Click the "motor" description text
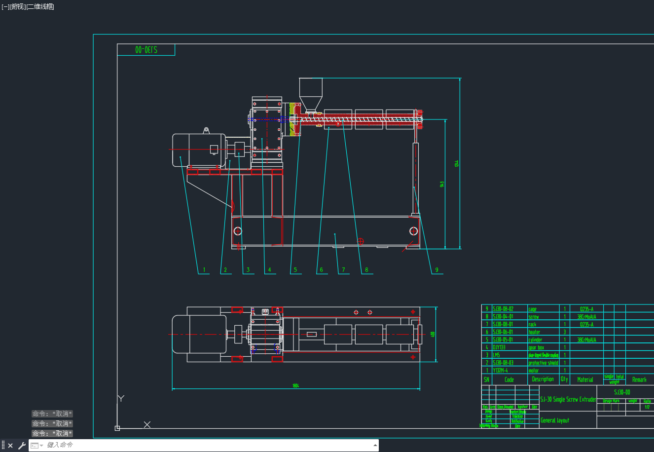The height and width of the screenshot is (452, 654). click(534, 371)
